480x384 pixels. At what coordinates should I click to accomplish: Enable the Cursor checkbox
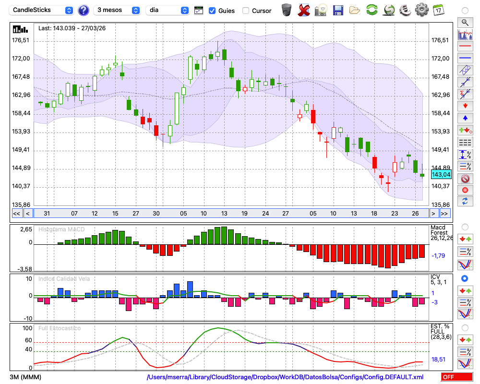click(x=246, y=11)
